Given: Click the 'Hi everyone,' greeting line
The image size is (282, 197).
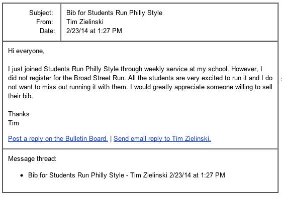Looking at the screenshot, I should 26,51.
